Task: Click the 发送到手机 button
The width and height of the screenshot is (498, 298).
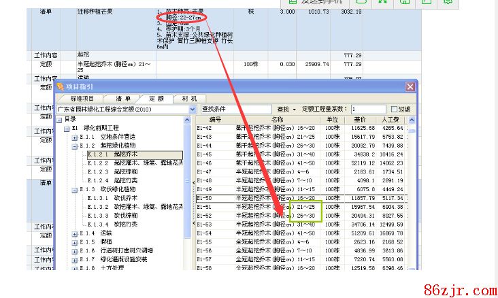Action: (x=314, y=3)
